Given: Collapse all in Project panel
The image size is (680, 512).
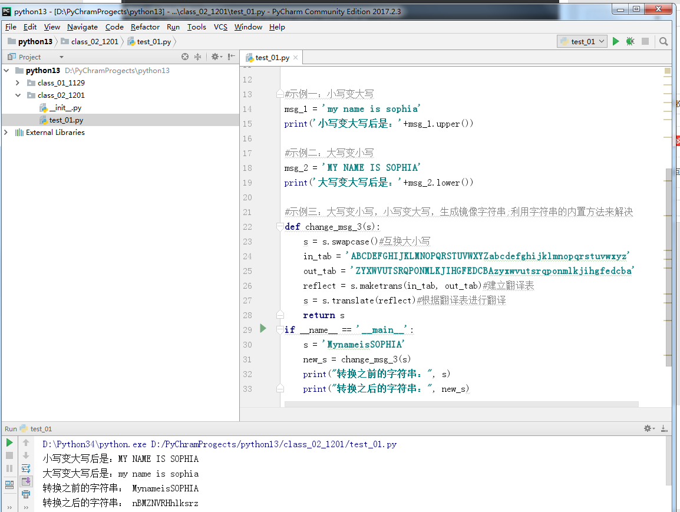Looking at the screenshot, I should coord(198,57).
